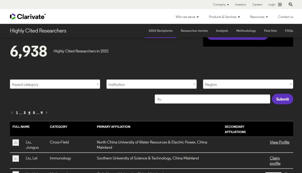Switch to the 2022 Recipients tab
This screenshot has height=173, width=302.
[160, 31]
